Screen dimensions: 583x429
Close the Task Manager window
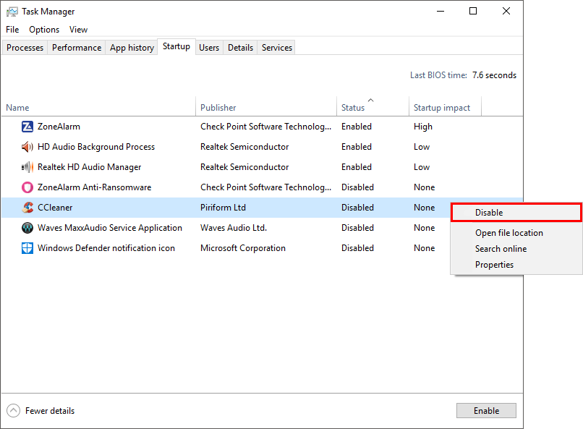pyautogui.click(x=506, y=11)
